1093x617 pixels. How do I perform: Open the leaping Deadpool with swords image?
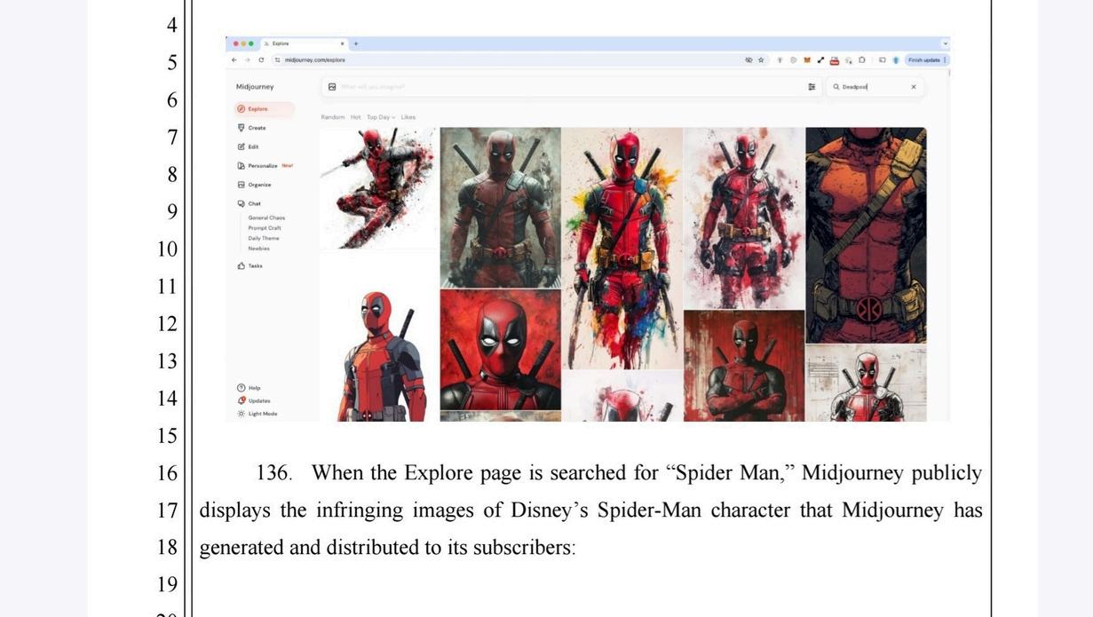378,187
